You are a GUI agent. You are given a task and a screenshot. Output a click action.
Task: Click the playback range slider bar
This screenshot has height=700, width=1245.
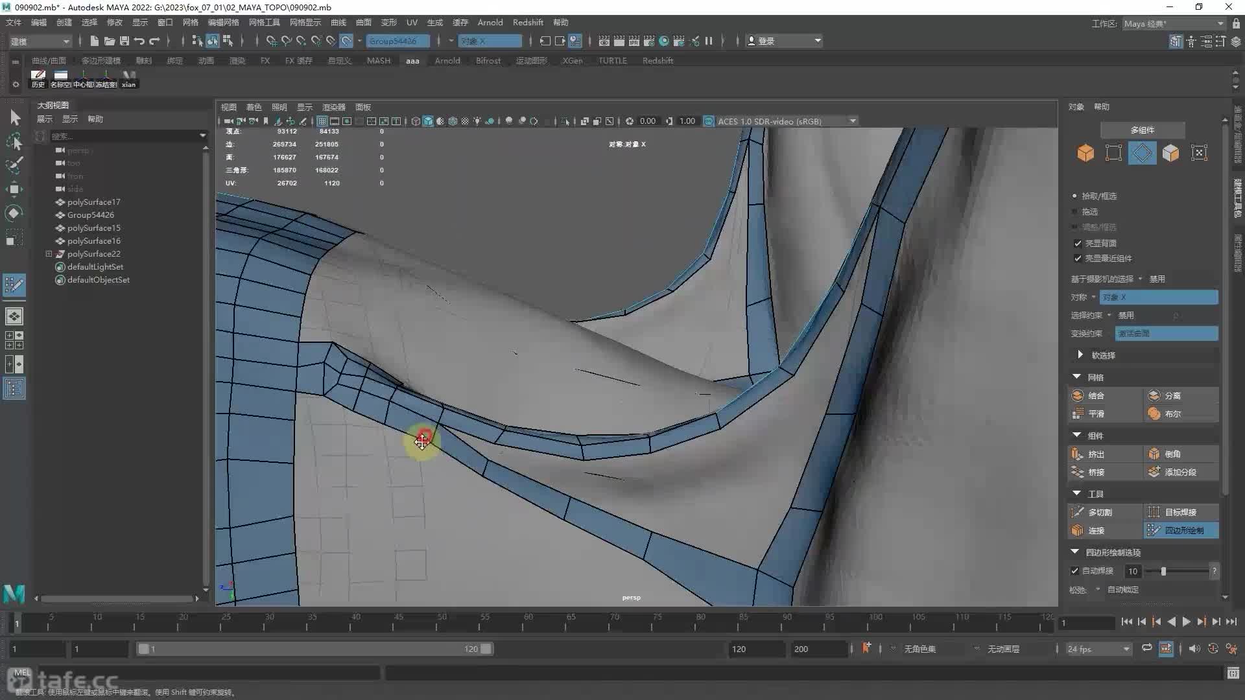point(314,649)
